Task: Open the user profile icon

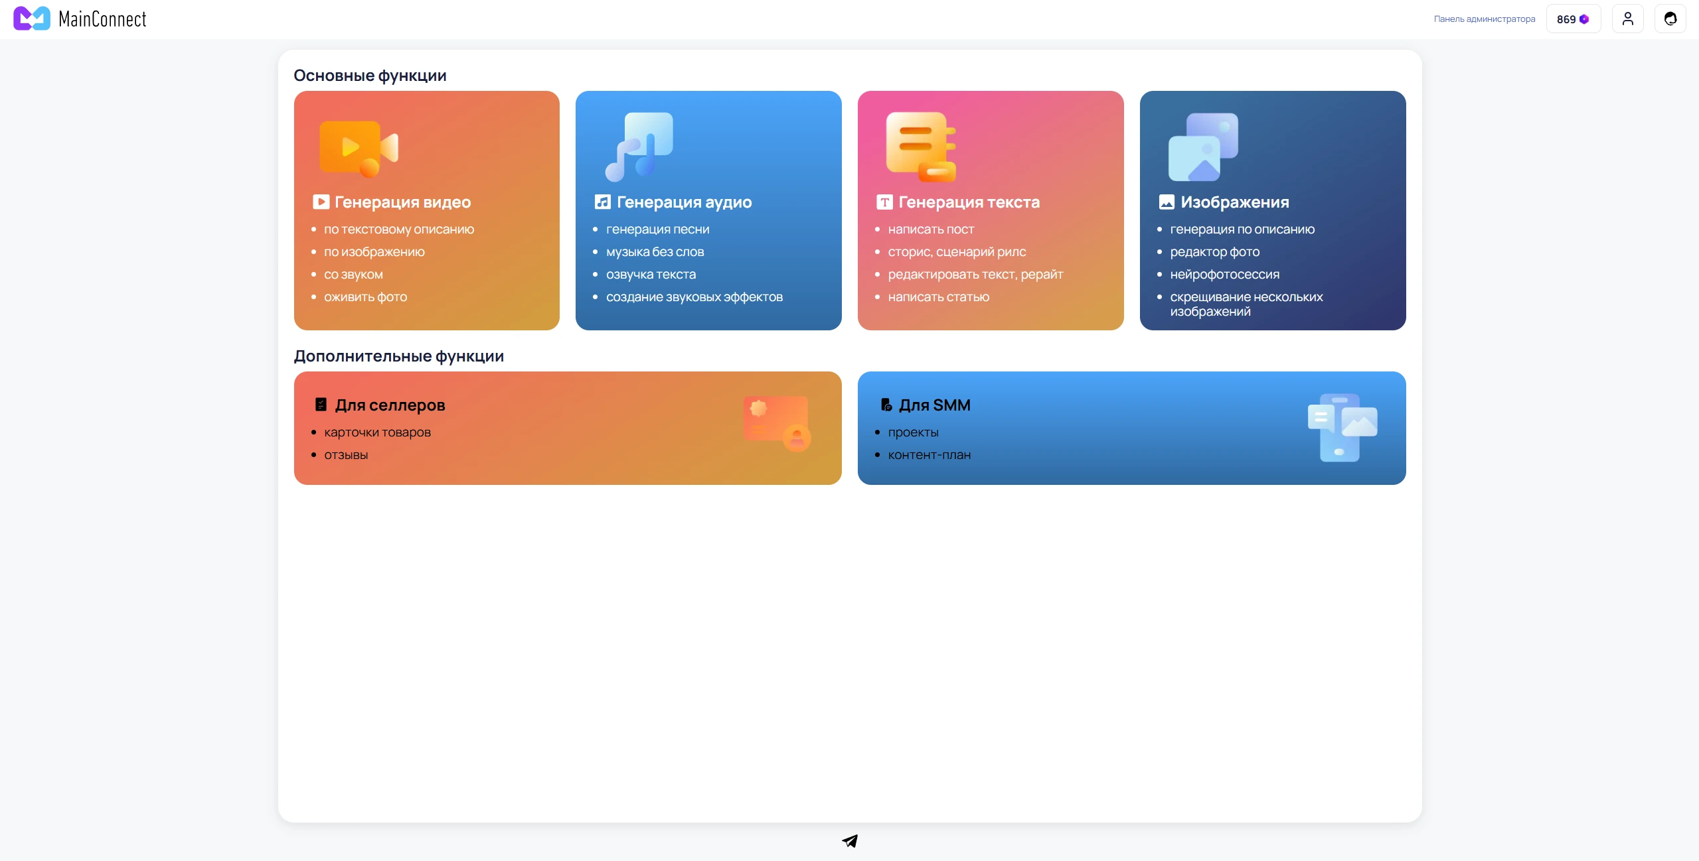Action: coord(1627,18)
